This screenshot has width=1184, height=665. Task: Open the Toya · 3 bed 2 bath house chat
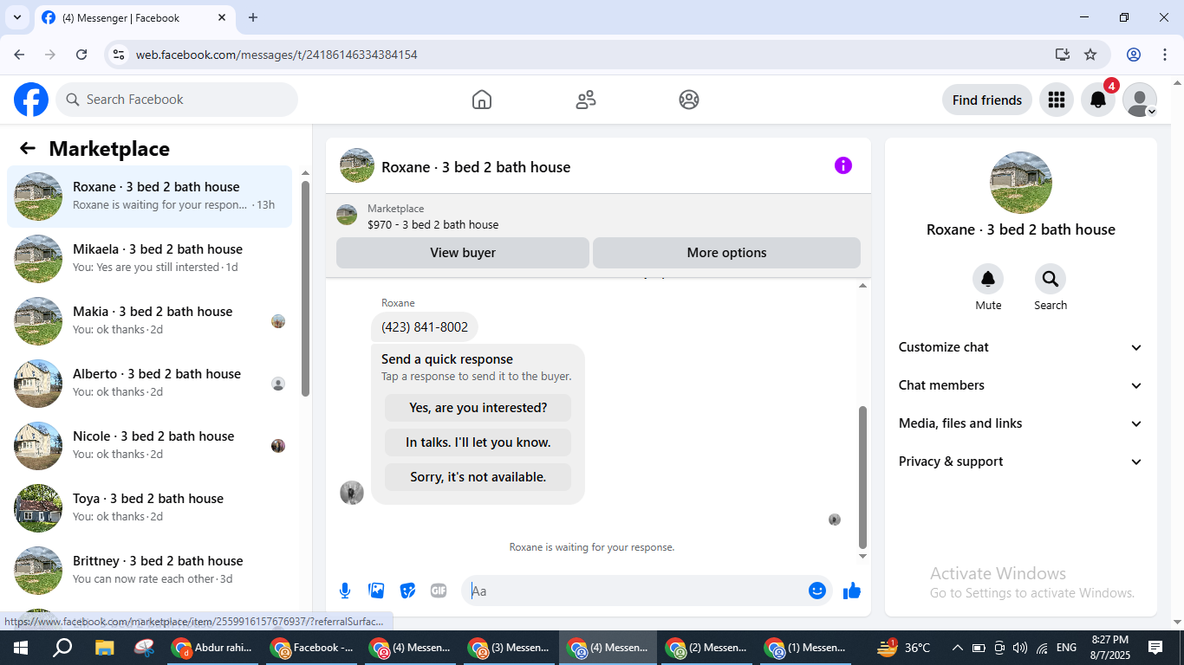point(150,508)
